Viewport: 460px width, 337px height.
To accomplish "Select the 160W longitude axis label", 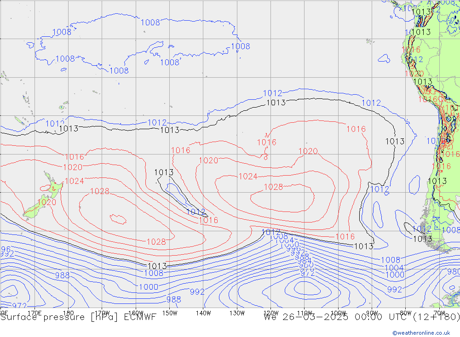I will [136, 313].
